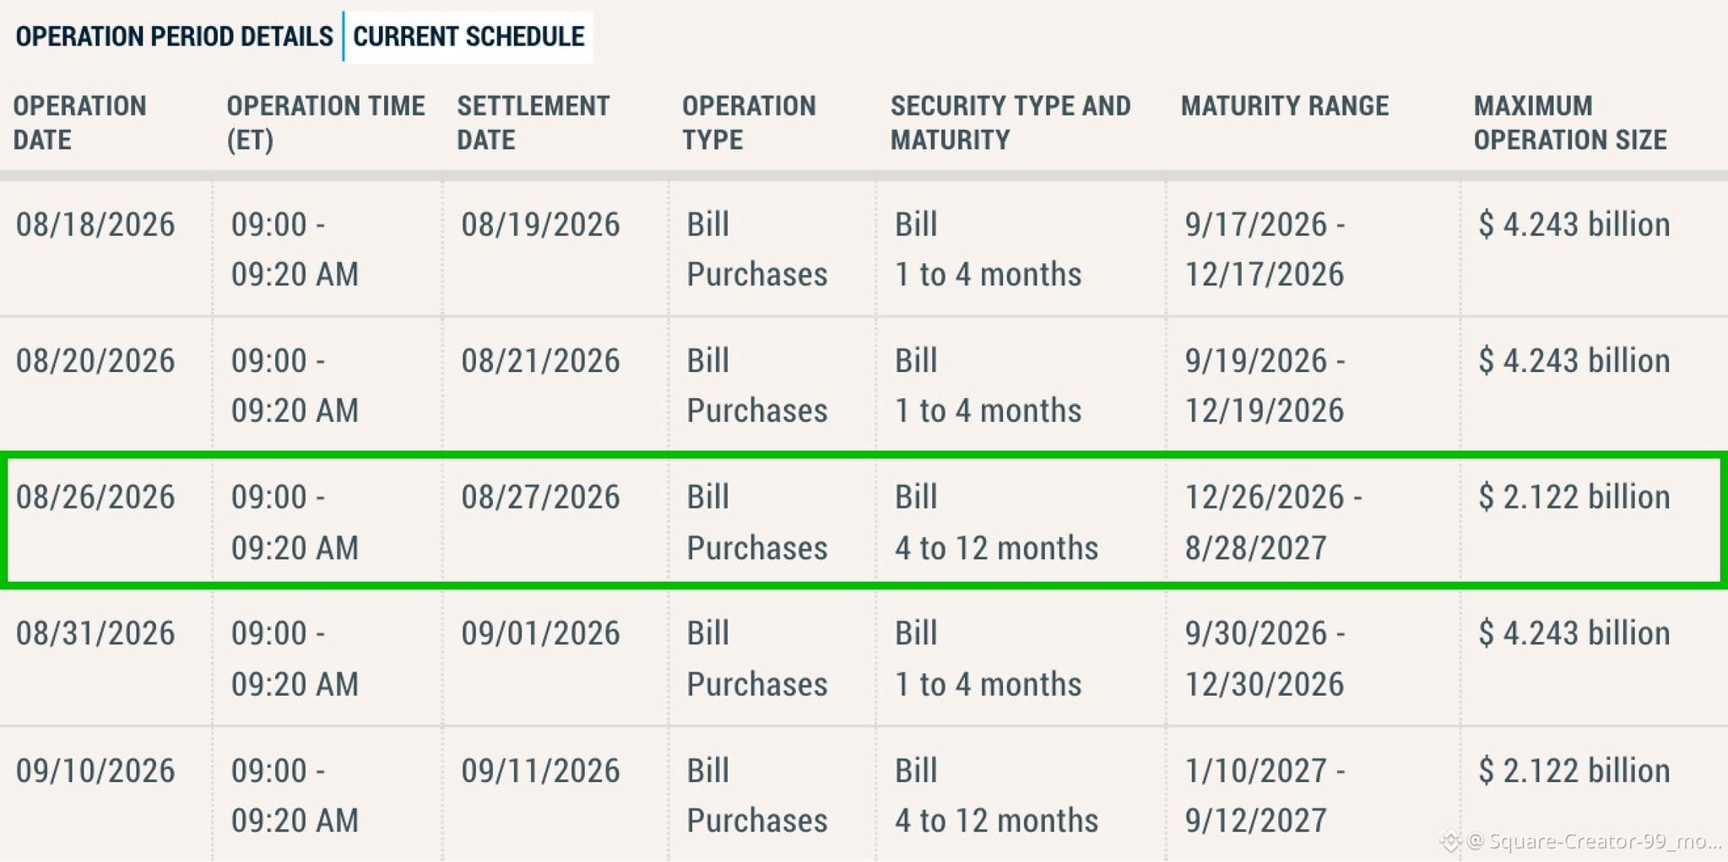Click the Security Type and Maturity header
Viewport: 1728px width, 862px height.
1010,122
